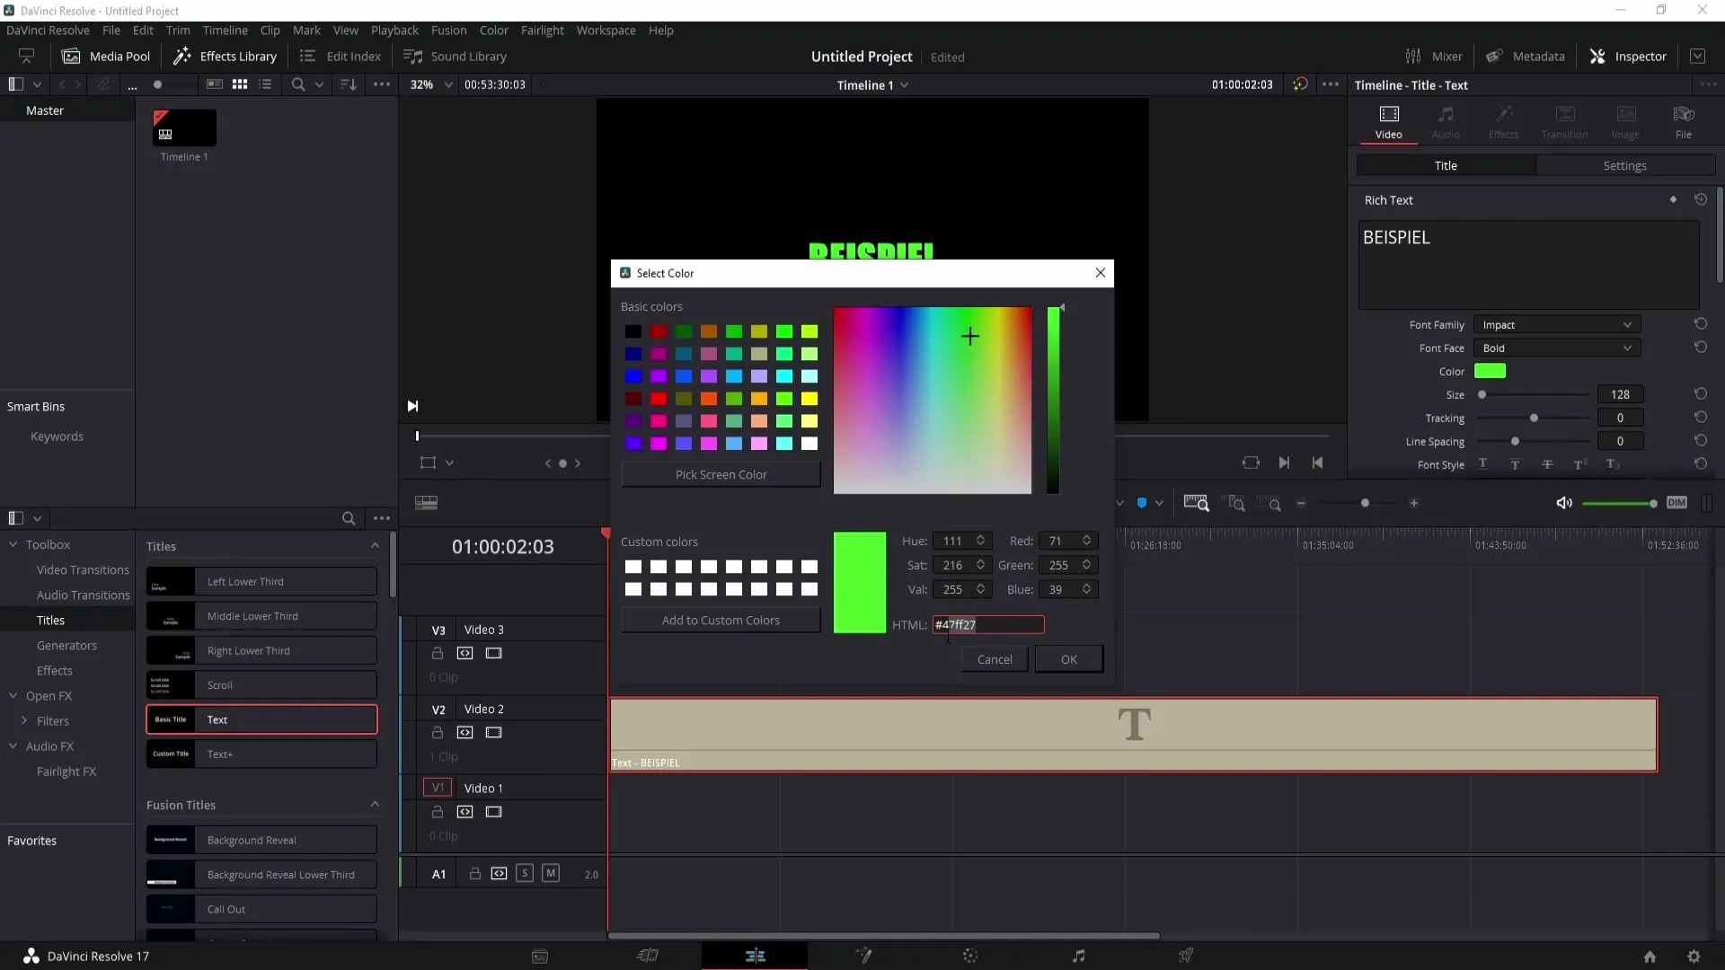Click the Playback menu in menu bar
1725x970 pixels.
(394, 30)
